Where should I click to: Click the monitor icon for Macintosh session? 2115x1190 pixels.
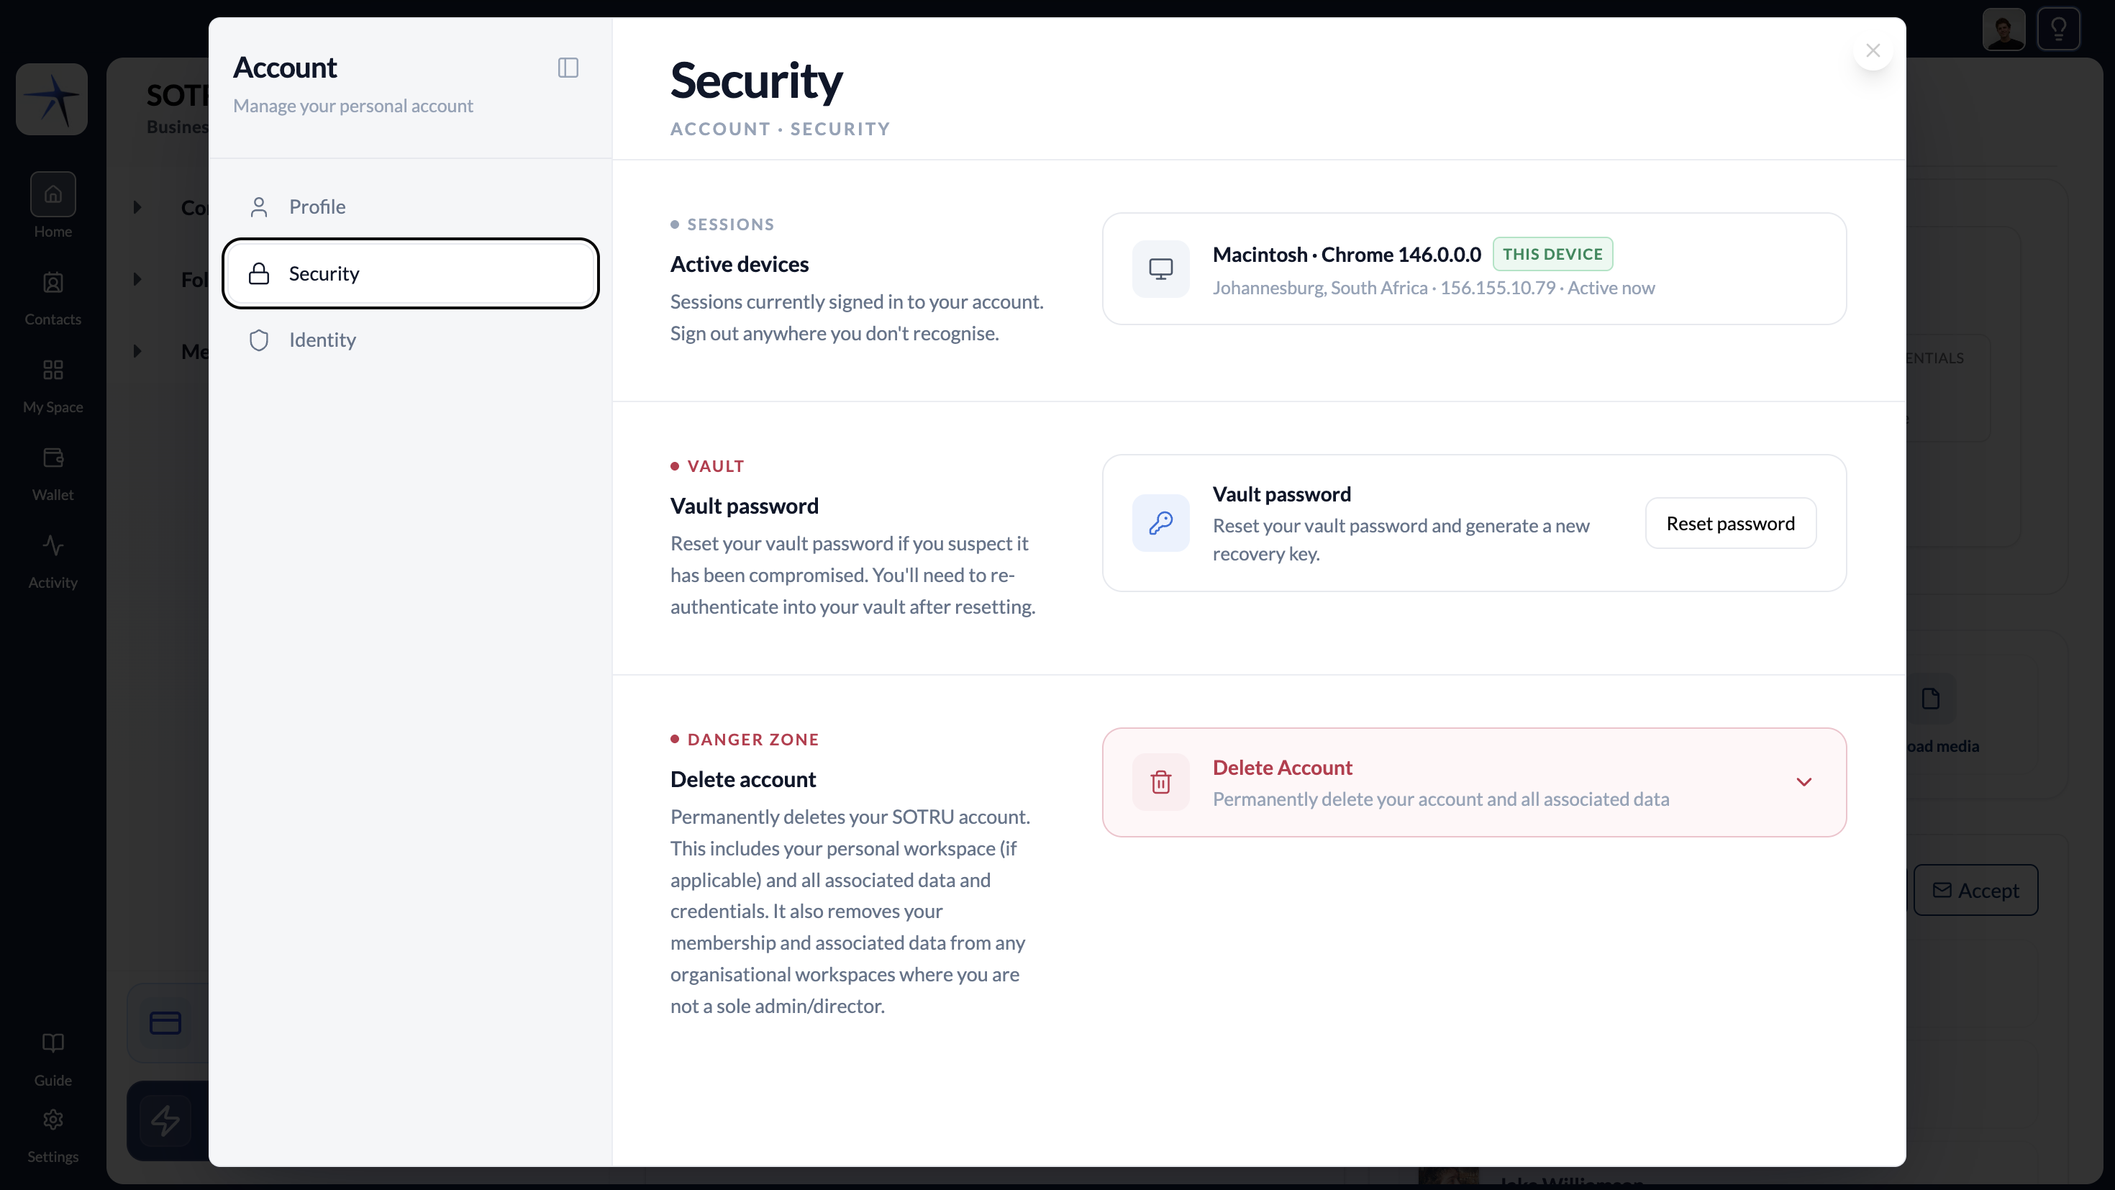tap(1161, 268)
